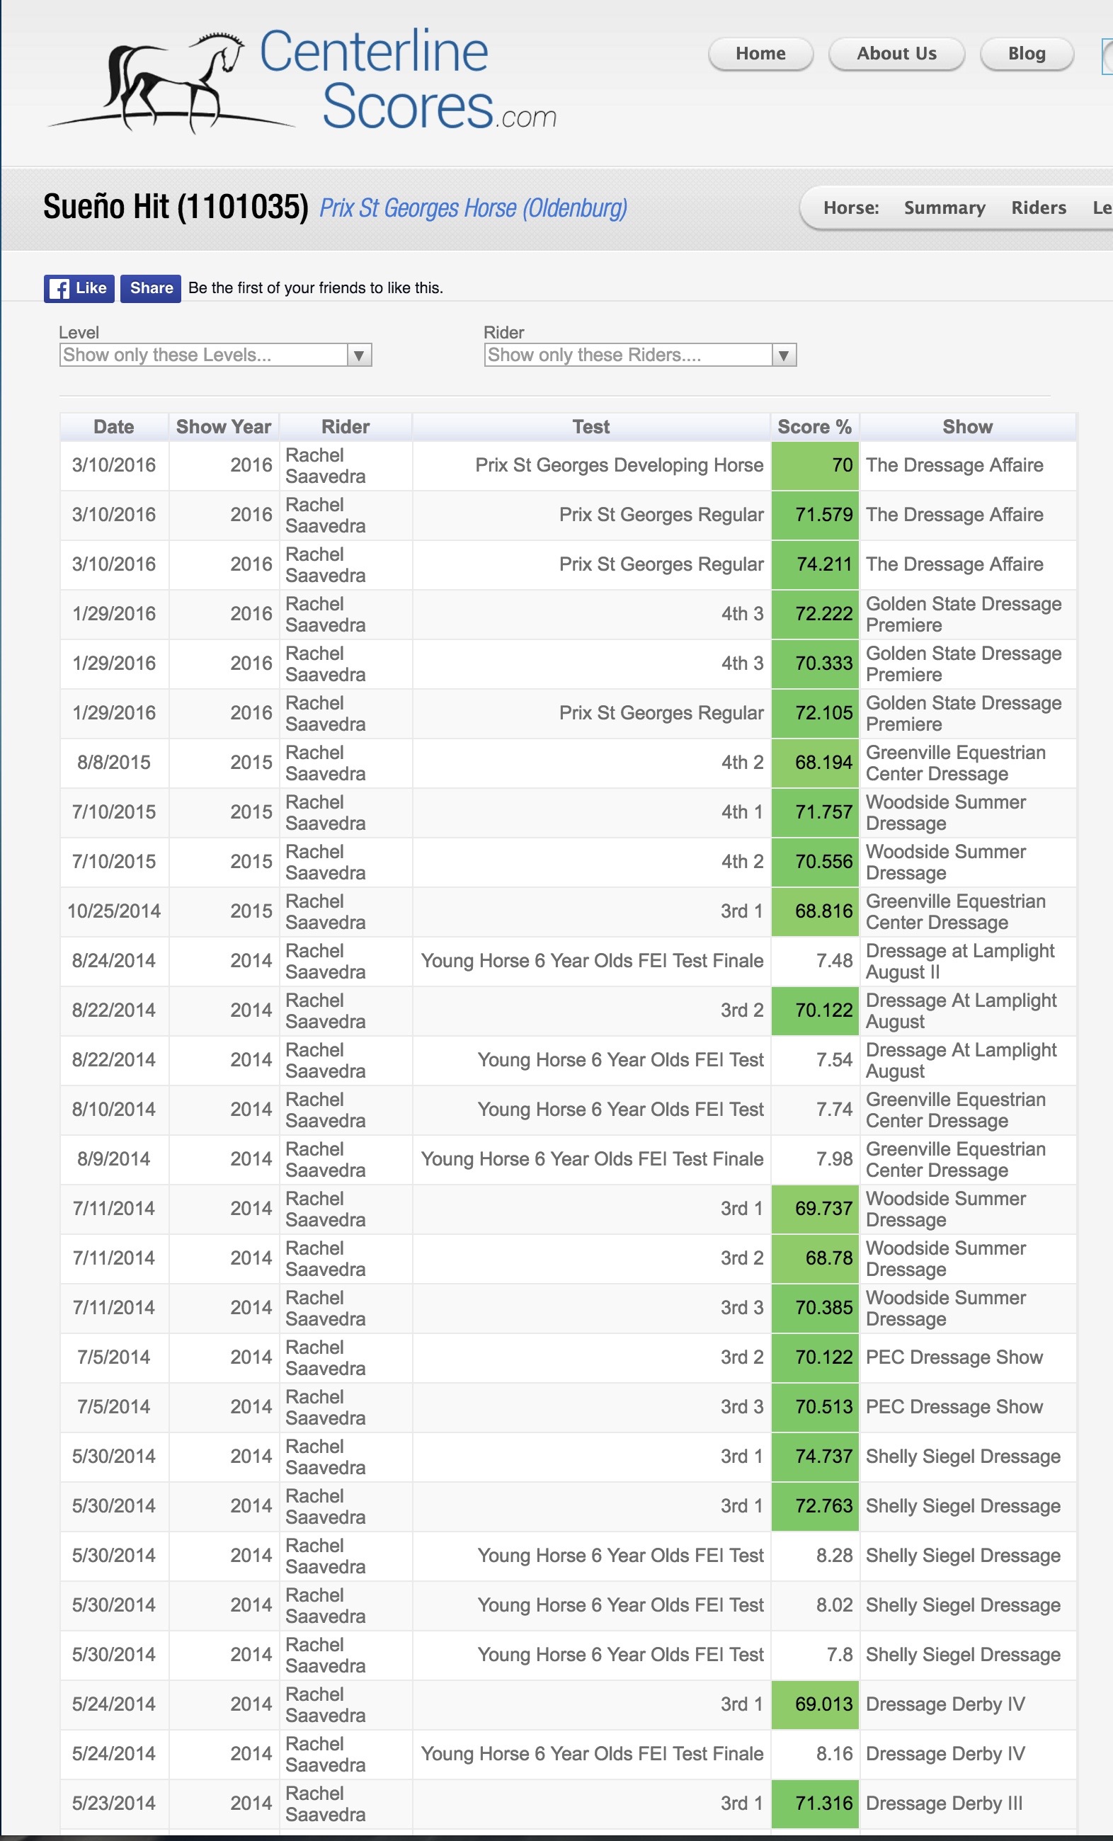This screenshot has height=1841, width=1113.
Task: Sort by Show column header
Action: click(967, 427)
